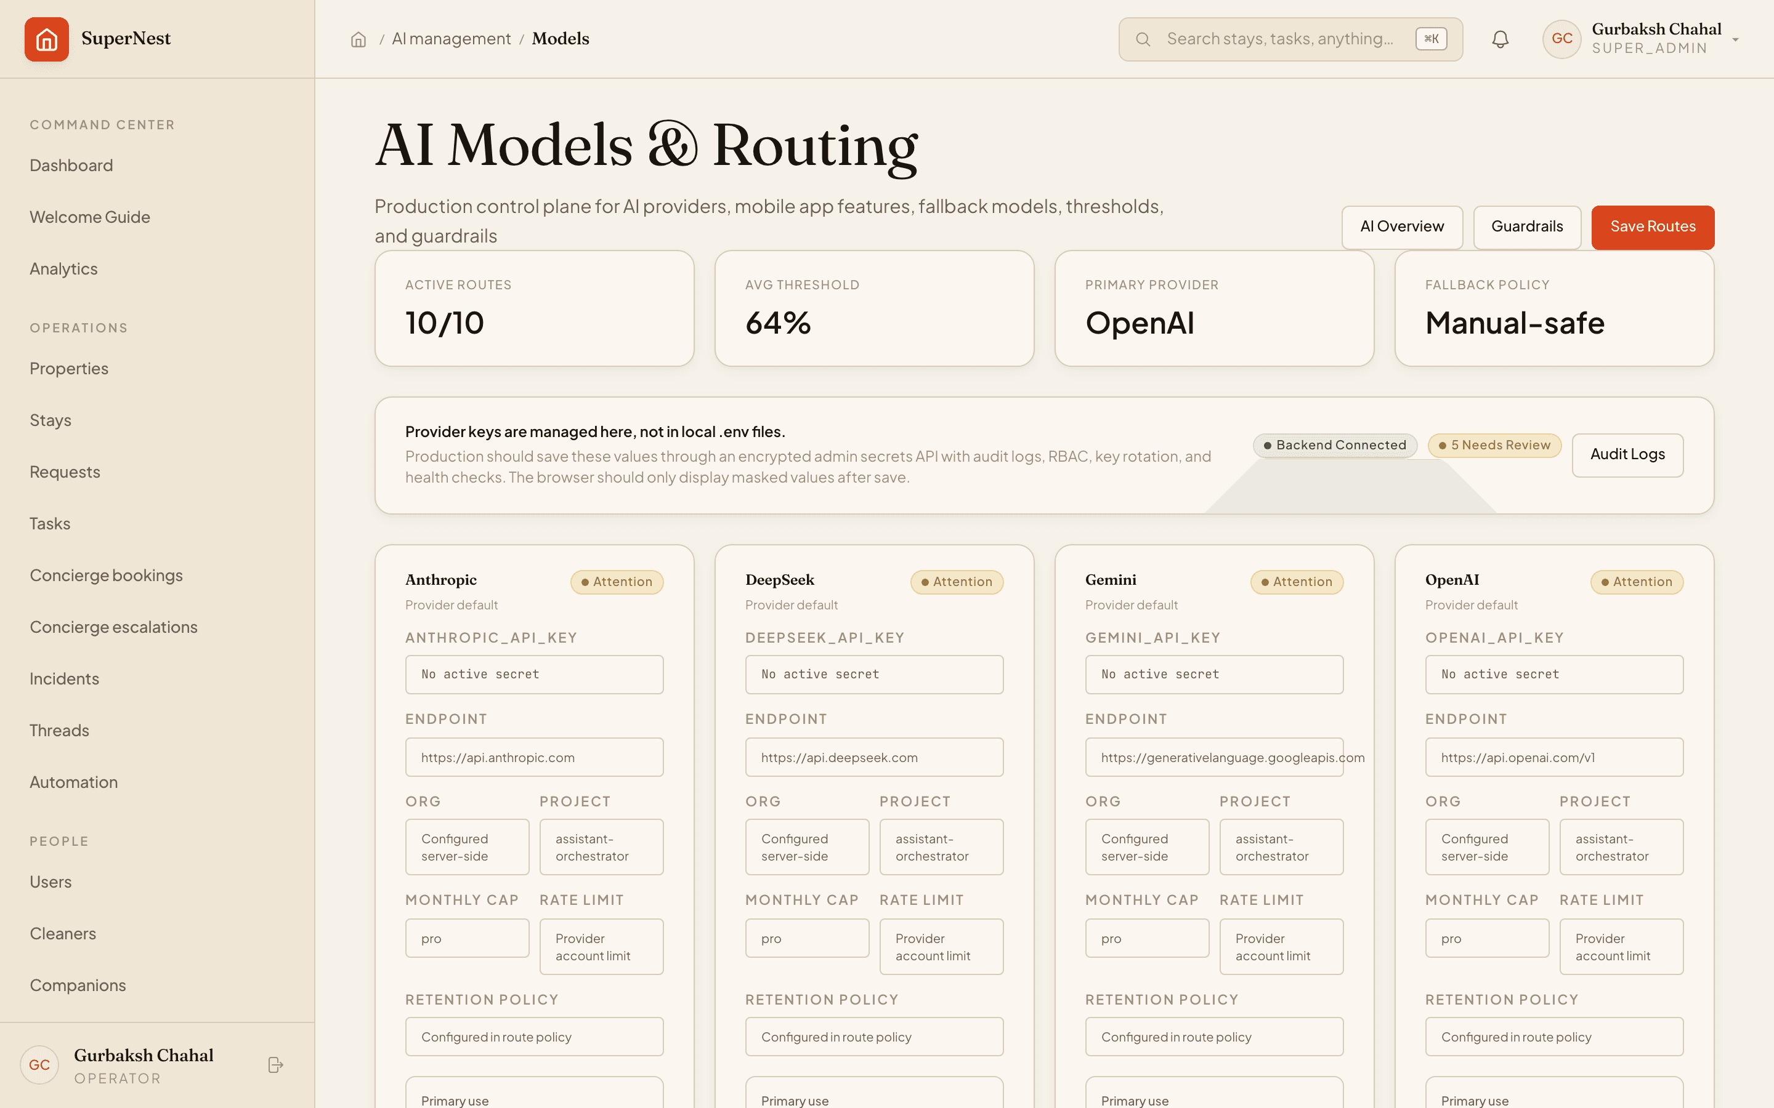
Task: Click DeepSeek Attention badge
Action: 957,582
